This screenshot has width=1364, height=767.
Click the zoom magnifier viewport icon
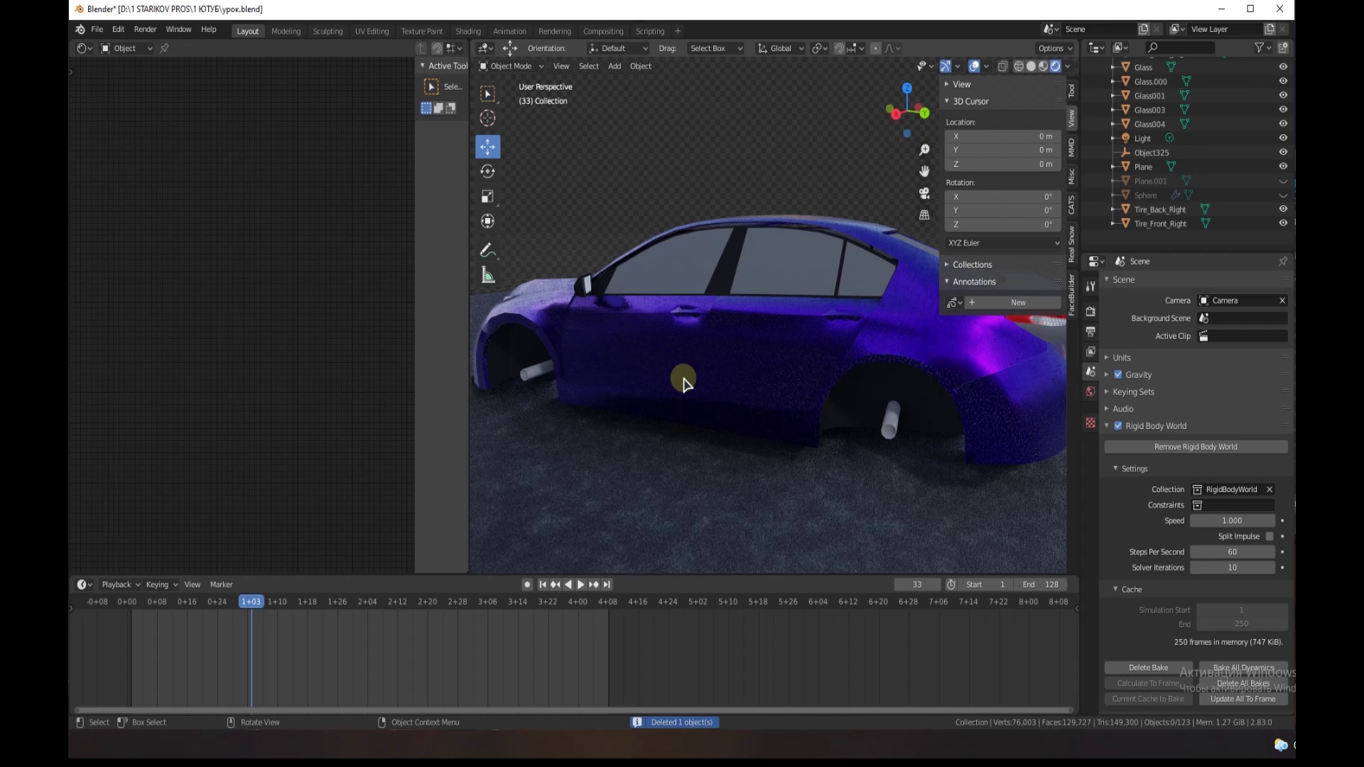point(924,150)
